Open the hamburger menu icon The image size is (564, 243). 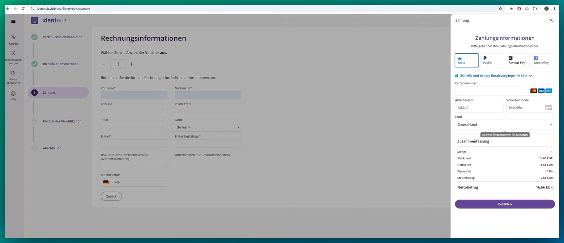[x=13, y=21]
